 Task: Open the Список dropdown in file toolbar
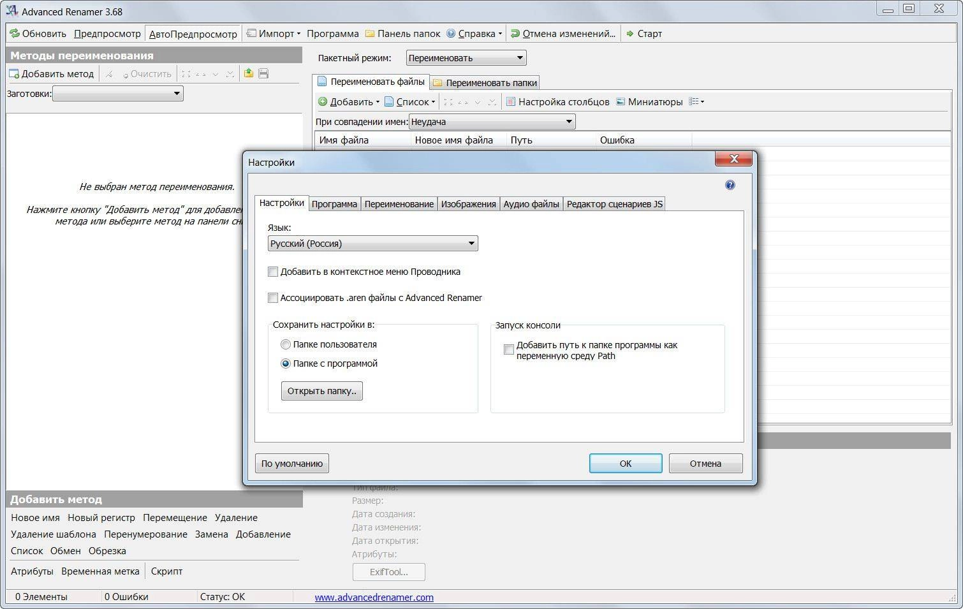click(410, 101)
